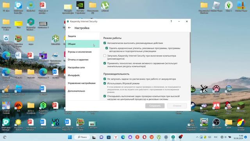Open Управление настройками section

coord(82,83)
